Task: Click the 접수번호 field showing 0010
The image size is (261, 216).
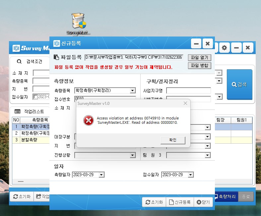Action: click(105, 98)
